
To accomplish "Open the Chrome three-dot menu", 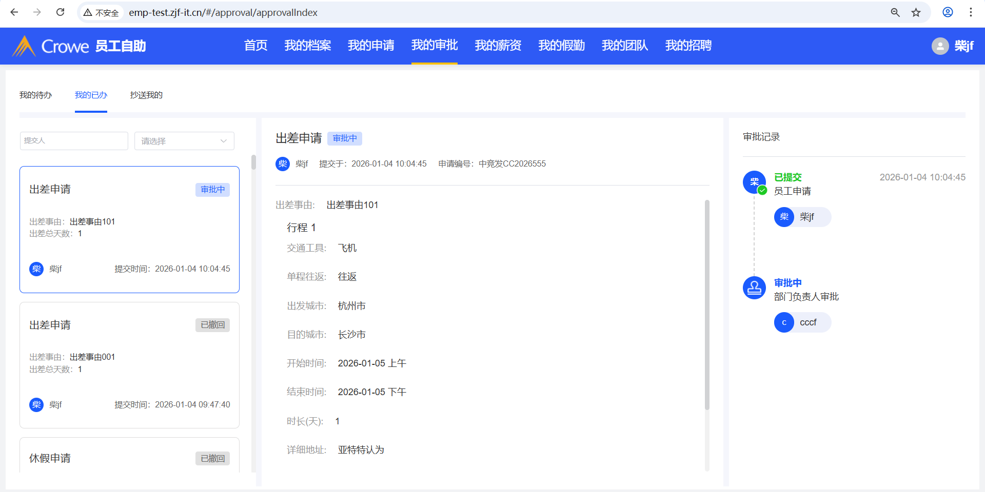I will (x=971, y=12).
